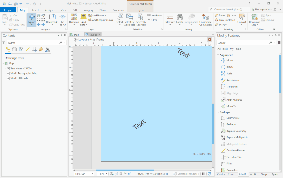Viewport: 283px width, 178px height.
Task: Click the Layout breadcrumb link
Action: 83,40
